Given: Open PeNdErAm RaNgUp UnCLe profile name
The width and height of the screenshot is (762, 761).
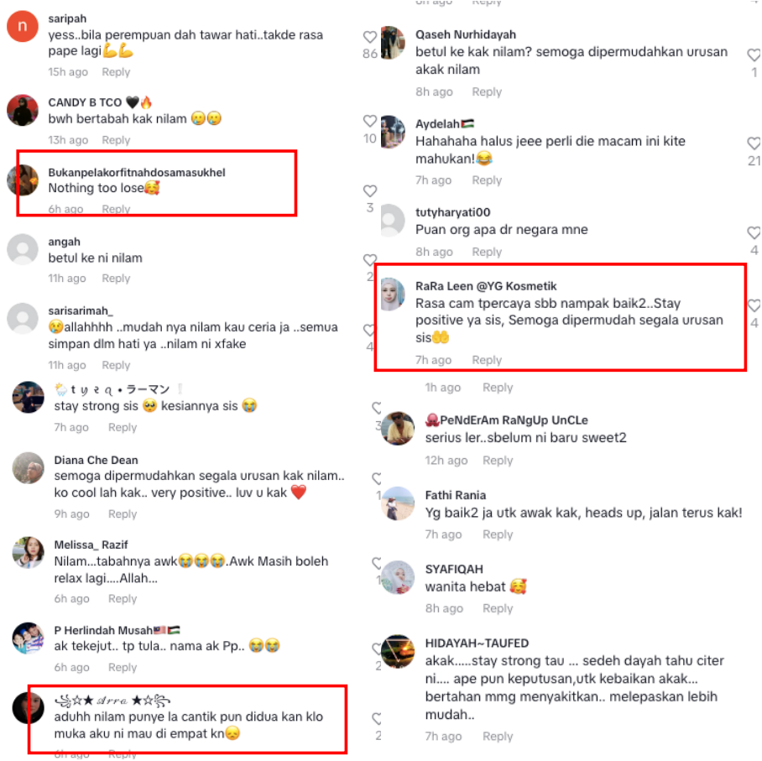Looking at the screenshot, I should (506, 420).
